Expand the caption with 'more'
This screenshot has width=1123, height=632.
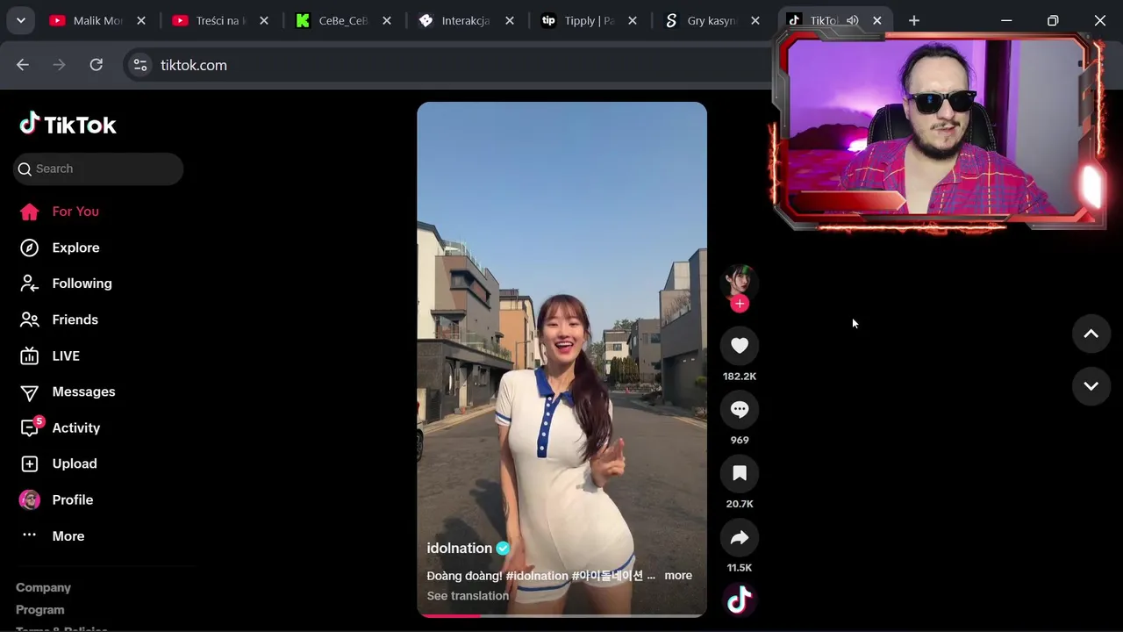pos(678,576)
